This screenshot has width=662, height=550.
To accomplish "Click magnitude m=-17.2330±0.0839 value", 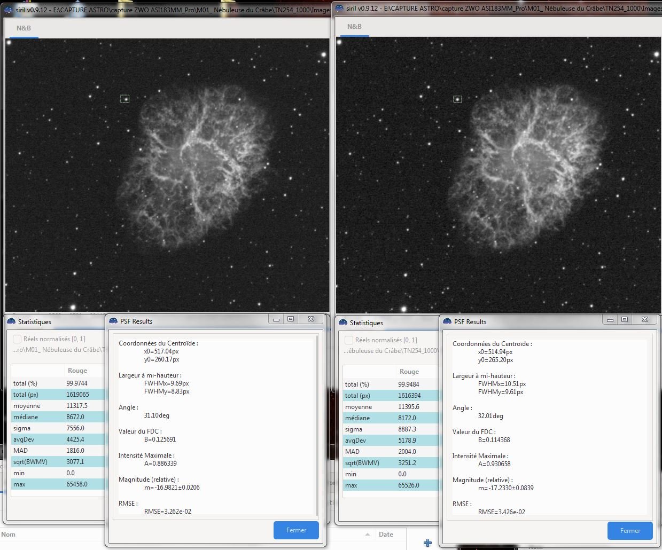I will point(506,488).
